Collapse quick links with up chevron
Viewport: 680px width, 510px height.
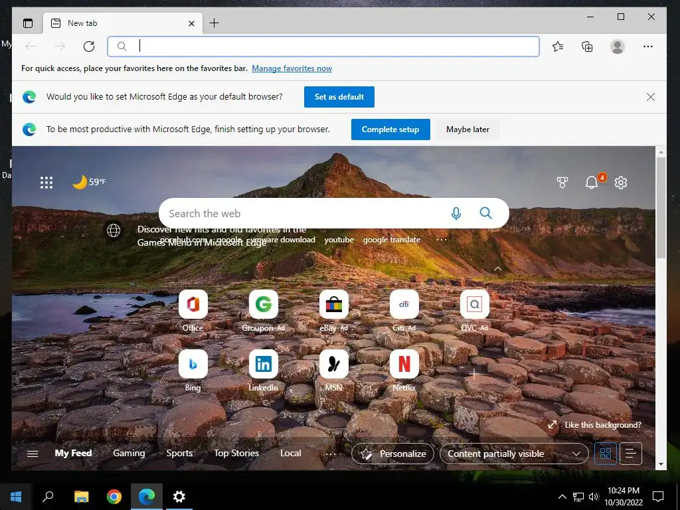coord(497,269)
